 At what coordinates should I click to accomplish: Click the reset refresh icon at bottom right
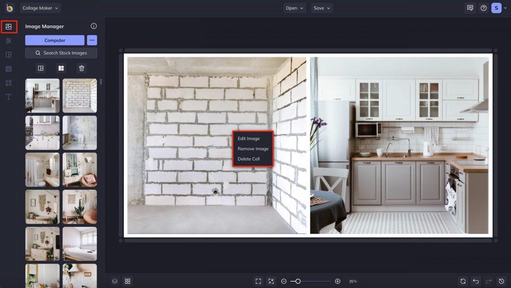coord(463,281)
